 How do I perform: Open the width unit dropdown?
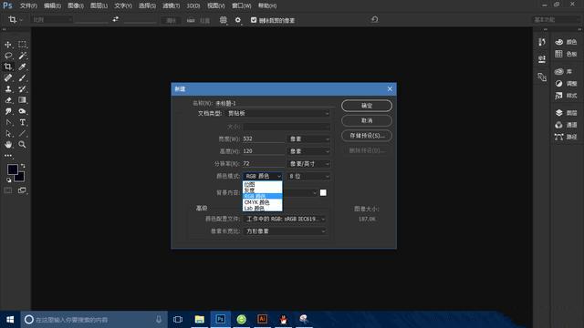[308, 138]
